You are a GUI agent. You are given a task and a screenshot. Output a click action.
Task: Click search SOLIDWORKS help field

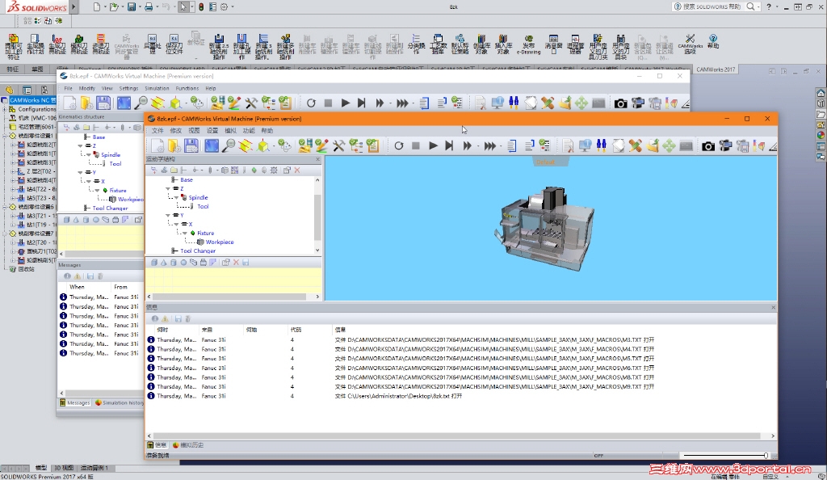712,6
